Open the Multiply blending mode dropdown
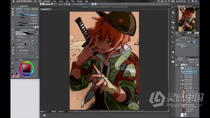Screen dimensions: 210x118 point(181,60)
